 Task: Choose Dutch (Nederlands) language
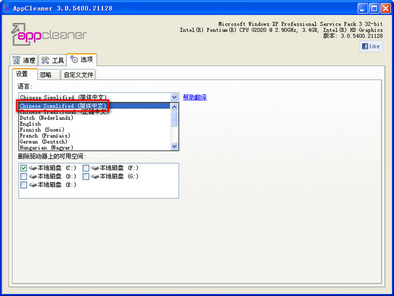pos(95,118)
